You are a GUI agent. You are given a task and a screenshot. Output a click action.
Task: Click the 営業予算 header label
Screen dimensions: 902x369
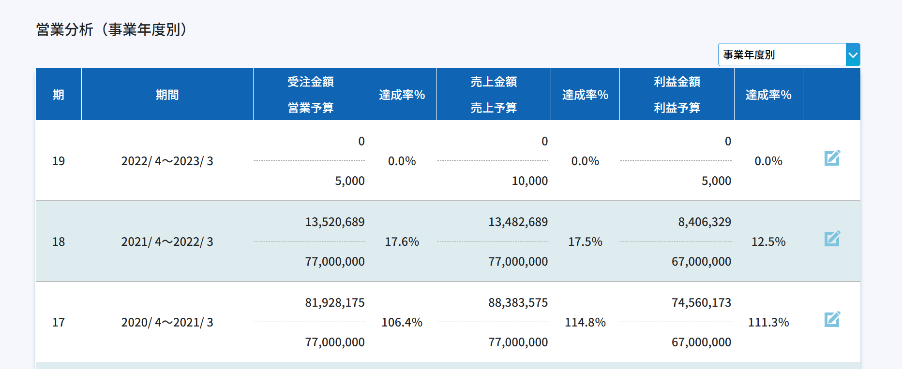310,108
